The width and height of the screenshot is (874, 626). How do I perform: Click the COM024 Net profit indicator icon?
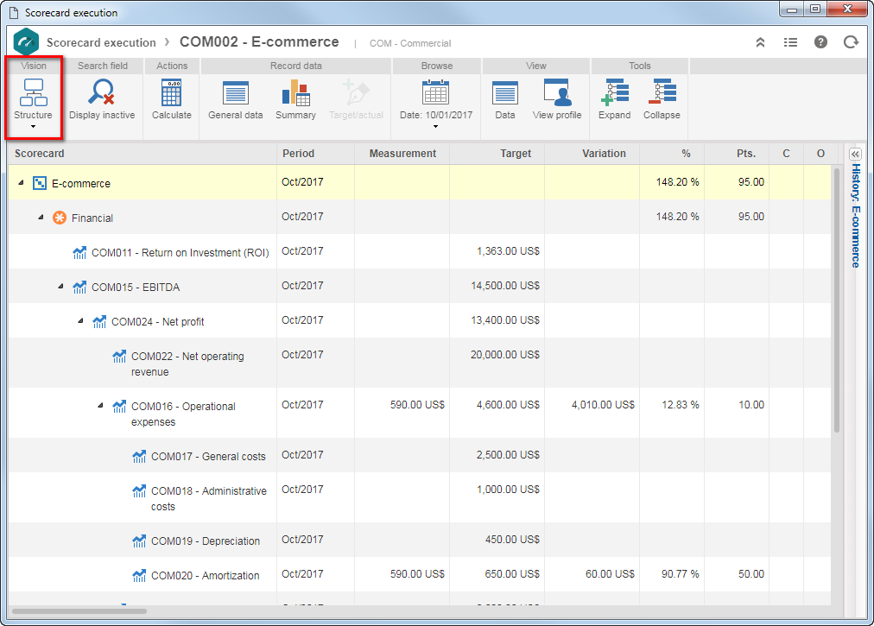(x=99, y=321)
